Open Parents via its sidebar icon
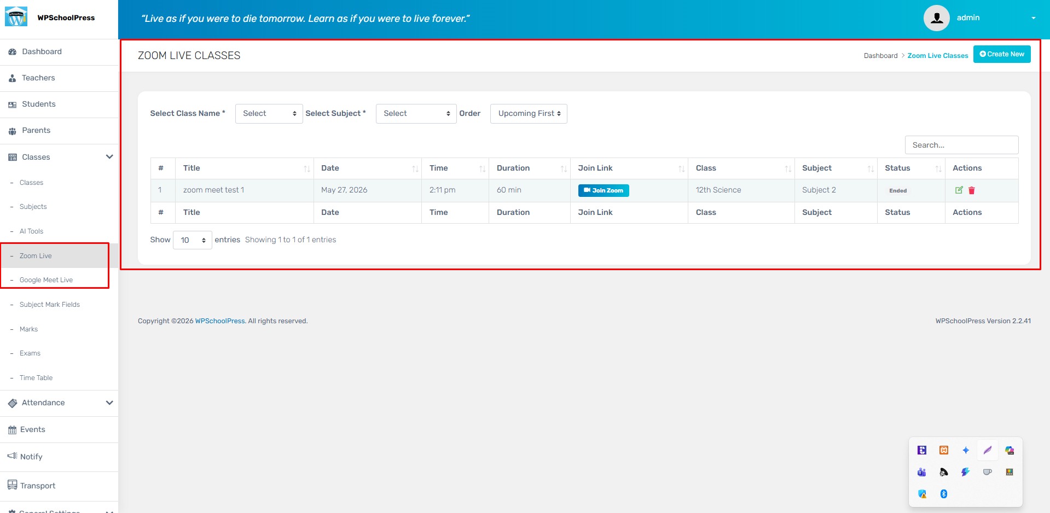 tap(12, 131)
